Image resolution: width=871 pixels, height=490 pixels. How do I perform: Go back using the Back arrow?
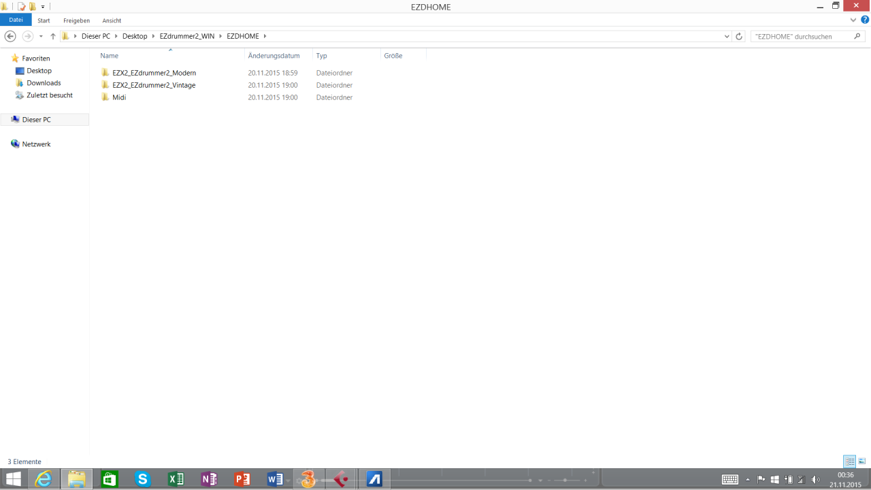(x=10, y=36)
